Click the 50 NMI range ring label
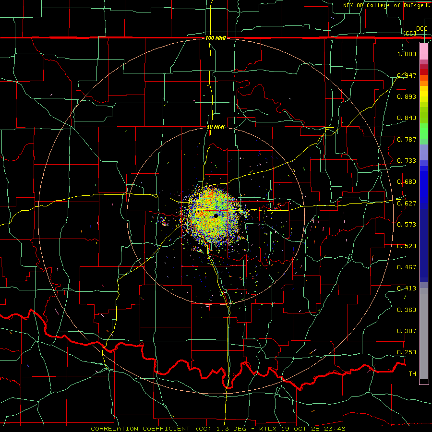This screenshot has height=432, width=432. [216, 127]
